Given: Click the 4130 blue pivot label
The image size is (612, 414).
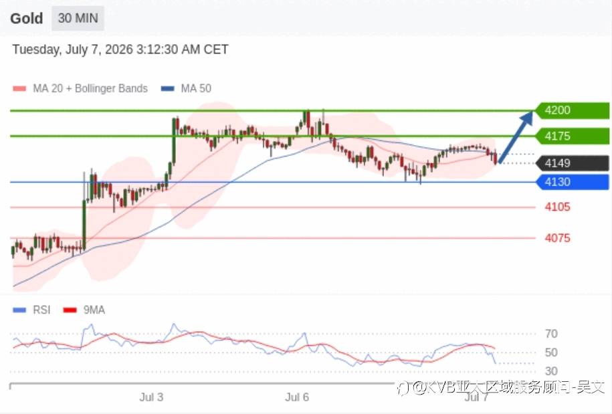Looking at the screenshot, I should pos(572,182).
